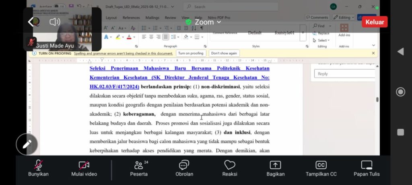Click the red font color button

[x=129, y=37]
